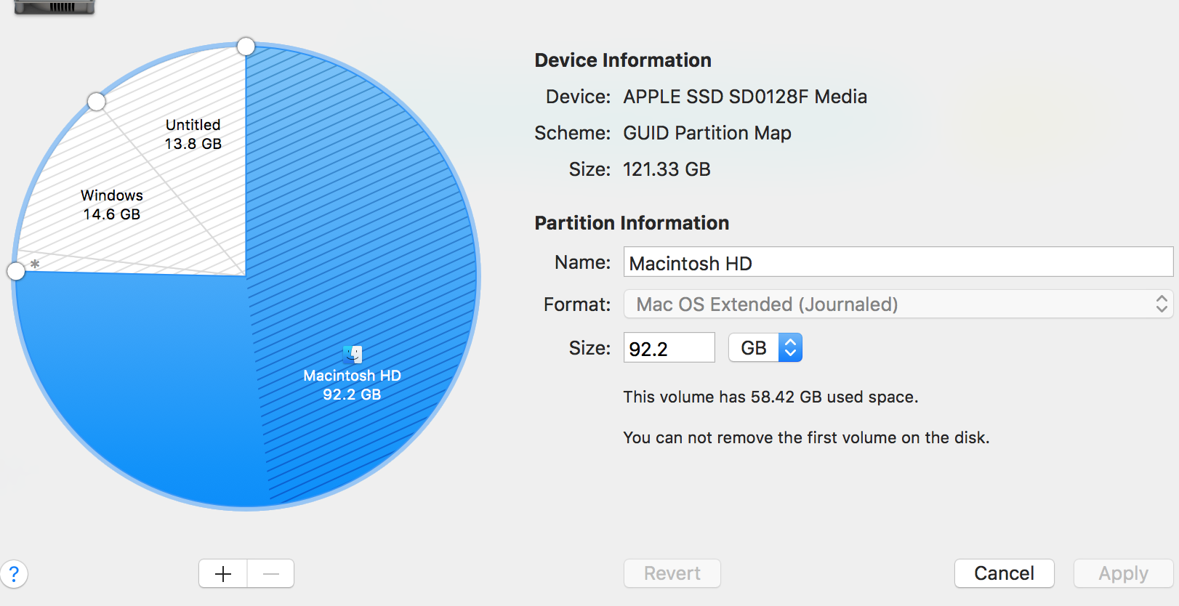Click the resize handle at top of pie
The width and height of the screenshot is (1179, 606).
[x=246, y=47]
